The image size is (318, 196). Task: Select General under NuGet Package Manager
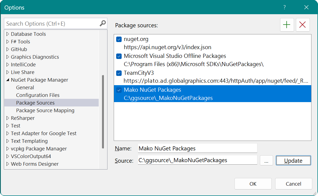pyautogui.click(x=25, y=88)
